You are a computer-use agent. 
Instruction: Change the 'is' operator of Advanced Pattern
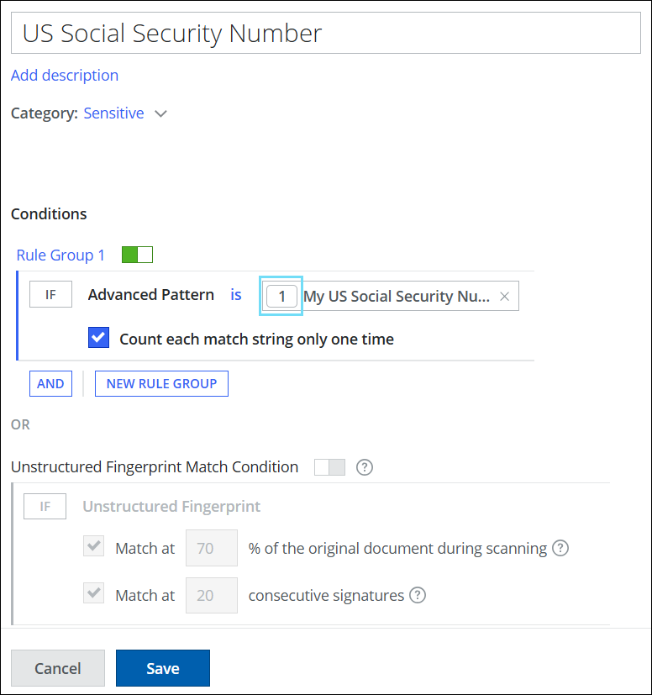(x=236, y=295)
